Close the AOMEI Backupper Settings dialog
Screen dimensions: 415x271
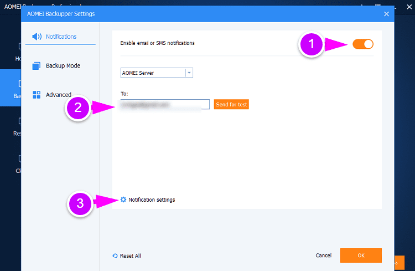click(x=386, y=14)
